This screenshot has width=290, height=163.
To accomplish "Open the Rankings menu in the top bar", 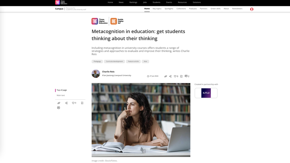I will 133,2.
